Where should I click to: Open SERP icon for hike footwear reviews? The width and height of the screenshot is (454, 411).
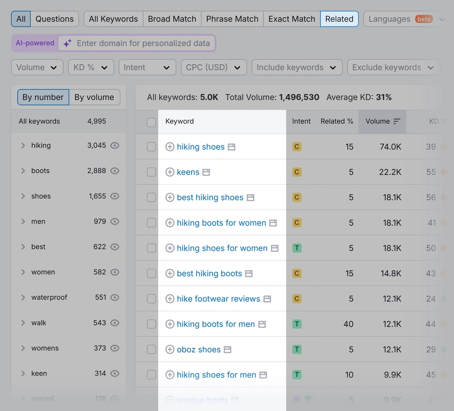click(x=267, y=299)
